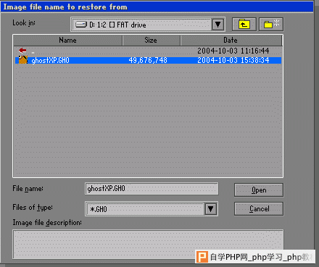
Task: Click the ghostXP.GHO image file icon
Action: coord(23,60)
